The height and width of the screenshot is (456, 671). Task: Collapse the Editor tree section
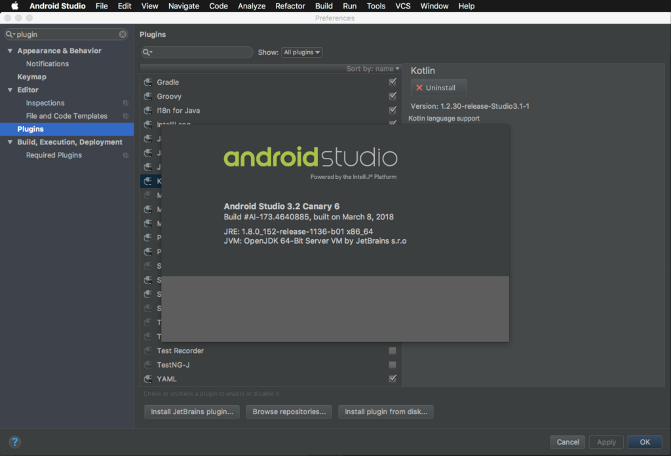[10, 90]
